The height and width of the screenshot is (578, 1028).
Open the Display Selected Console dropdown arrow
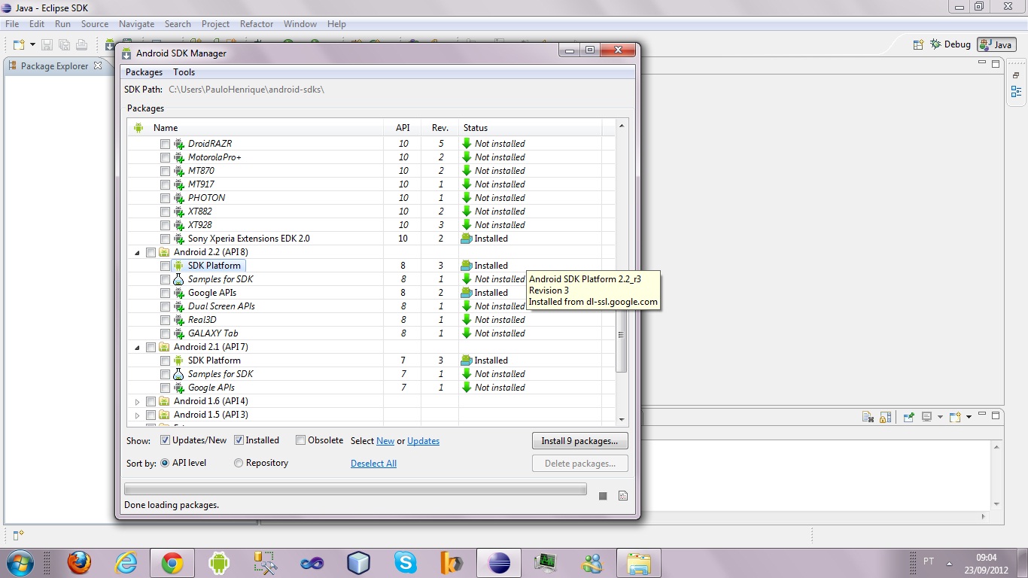pos(940,417)
